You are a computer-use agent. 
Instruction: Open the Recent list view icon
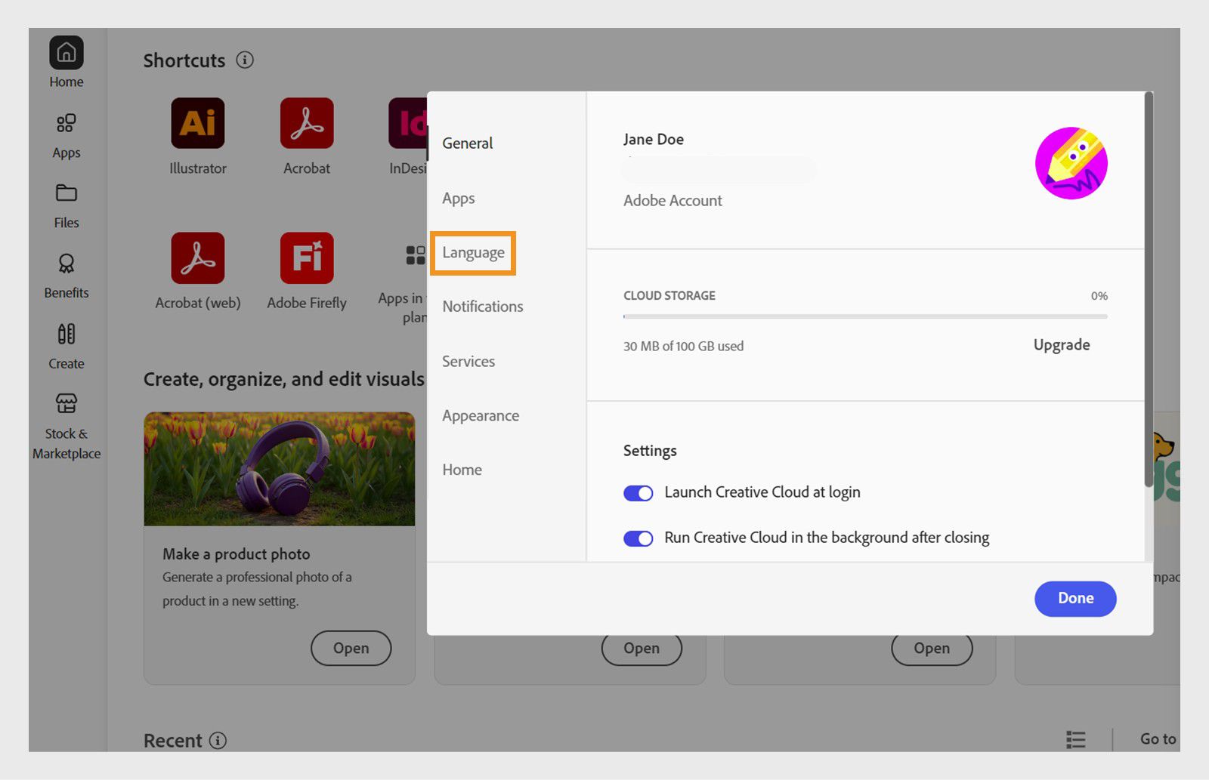click(x=1076, y=740)
